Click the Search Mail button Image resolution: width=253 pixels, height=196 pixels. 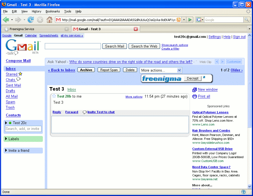coord(114,46)
